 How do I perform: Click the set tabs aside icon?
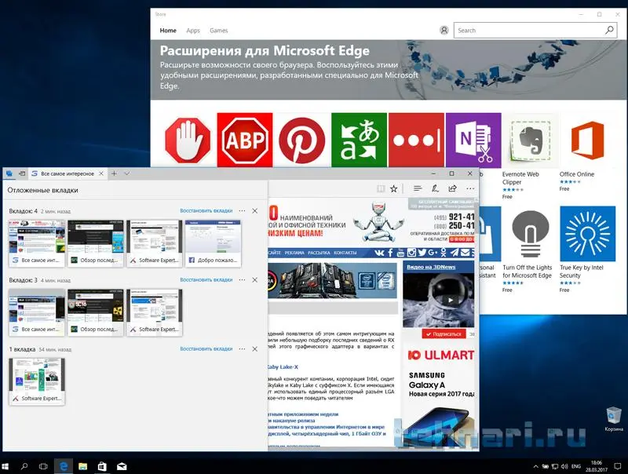(x=22, y=173)
